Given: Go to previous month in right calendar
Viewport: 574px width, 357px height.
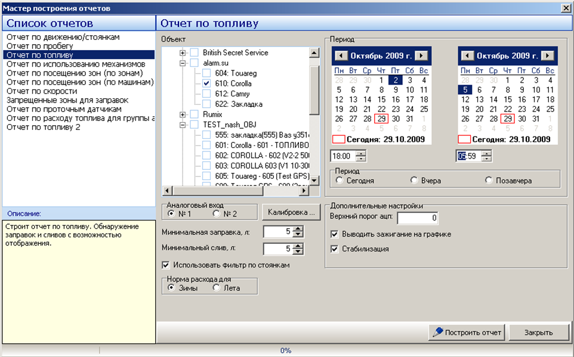Looking at the screenshot, I should 467,55.
